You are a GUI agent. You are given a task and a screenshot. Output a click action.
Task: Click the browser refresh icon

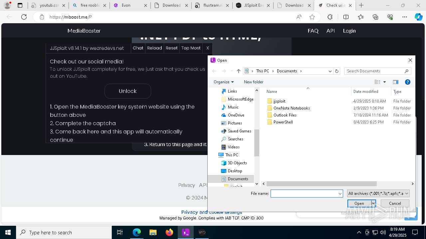(x=24, y=17)
